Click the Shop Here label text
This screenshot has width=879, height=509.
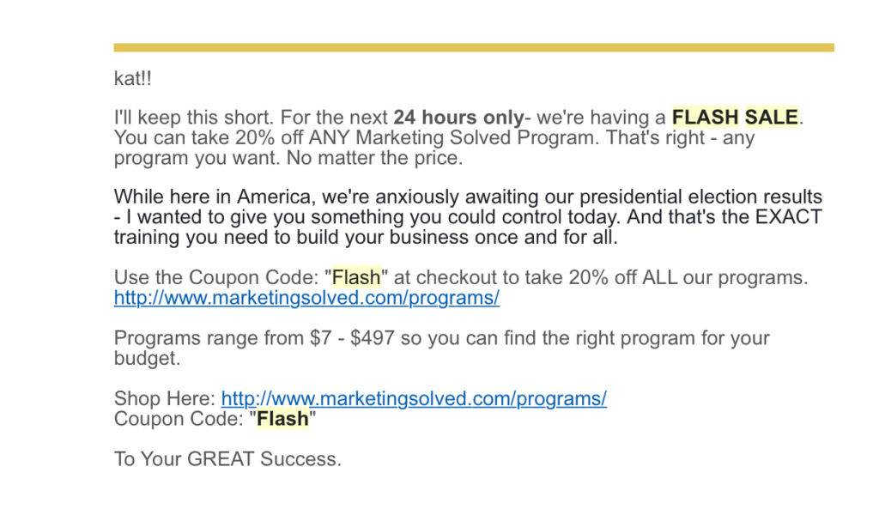pyautogui.click(x=164, y=398)
